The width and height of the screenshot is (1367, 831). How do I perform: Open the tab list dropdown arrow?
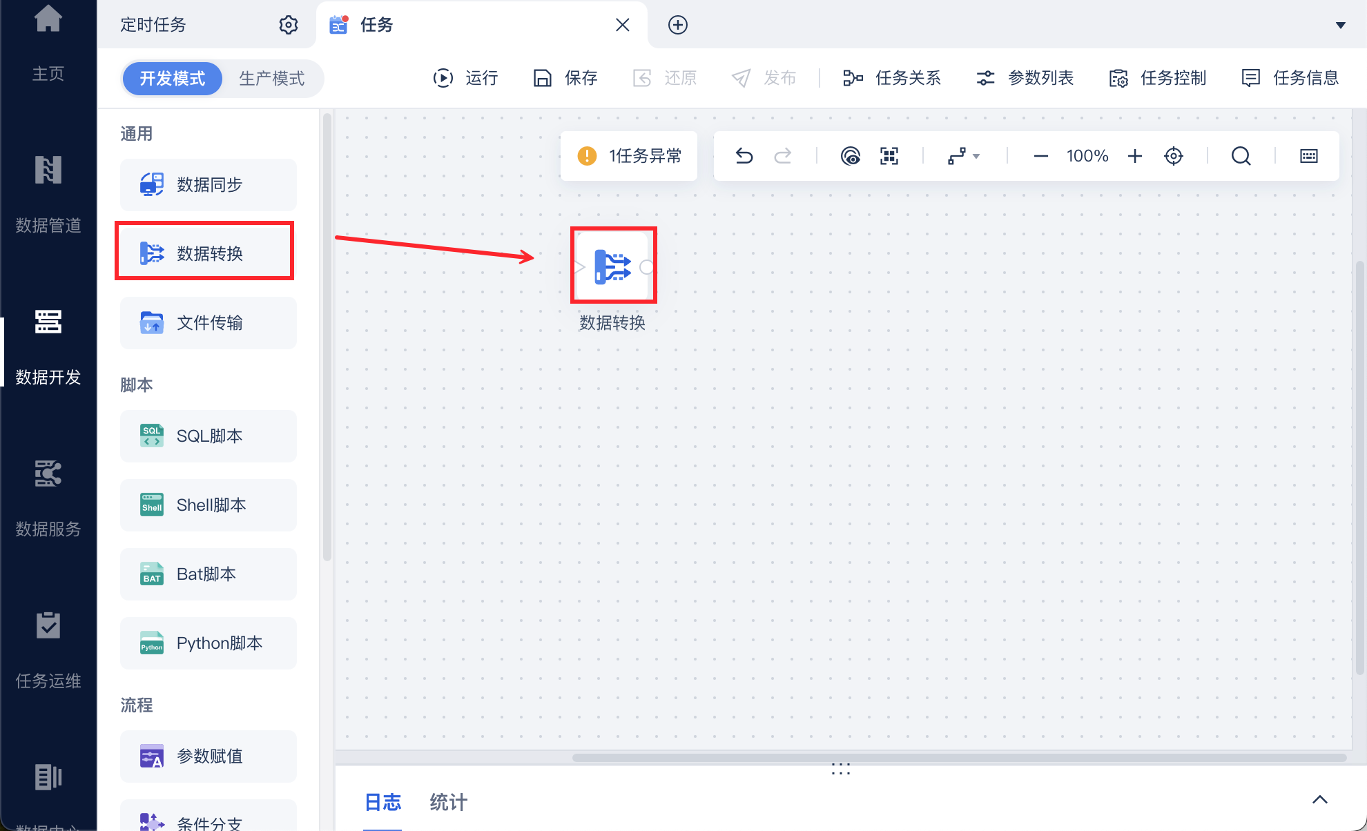[1340, 25]
